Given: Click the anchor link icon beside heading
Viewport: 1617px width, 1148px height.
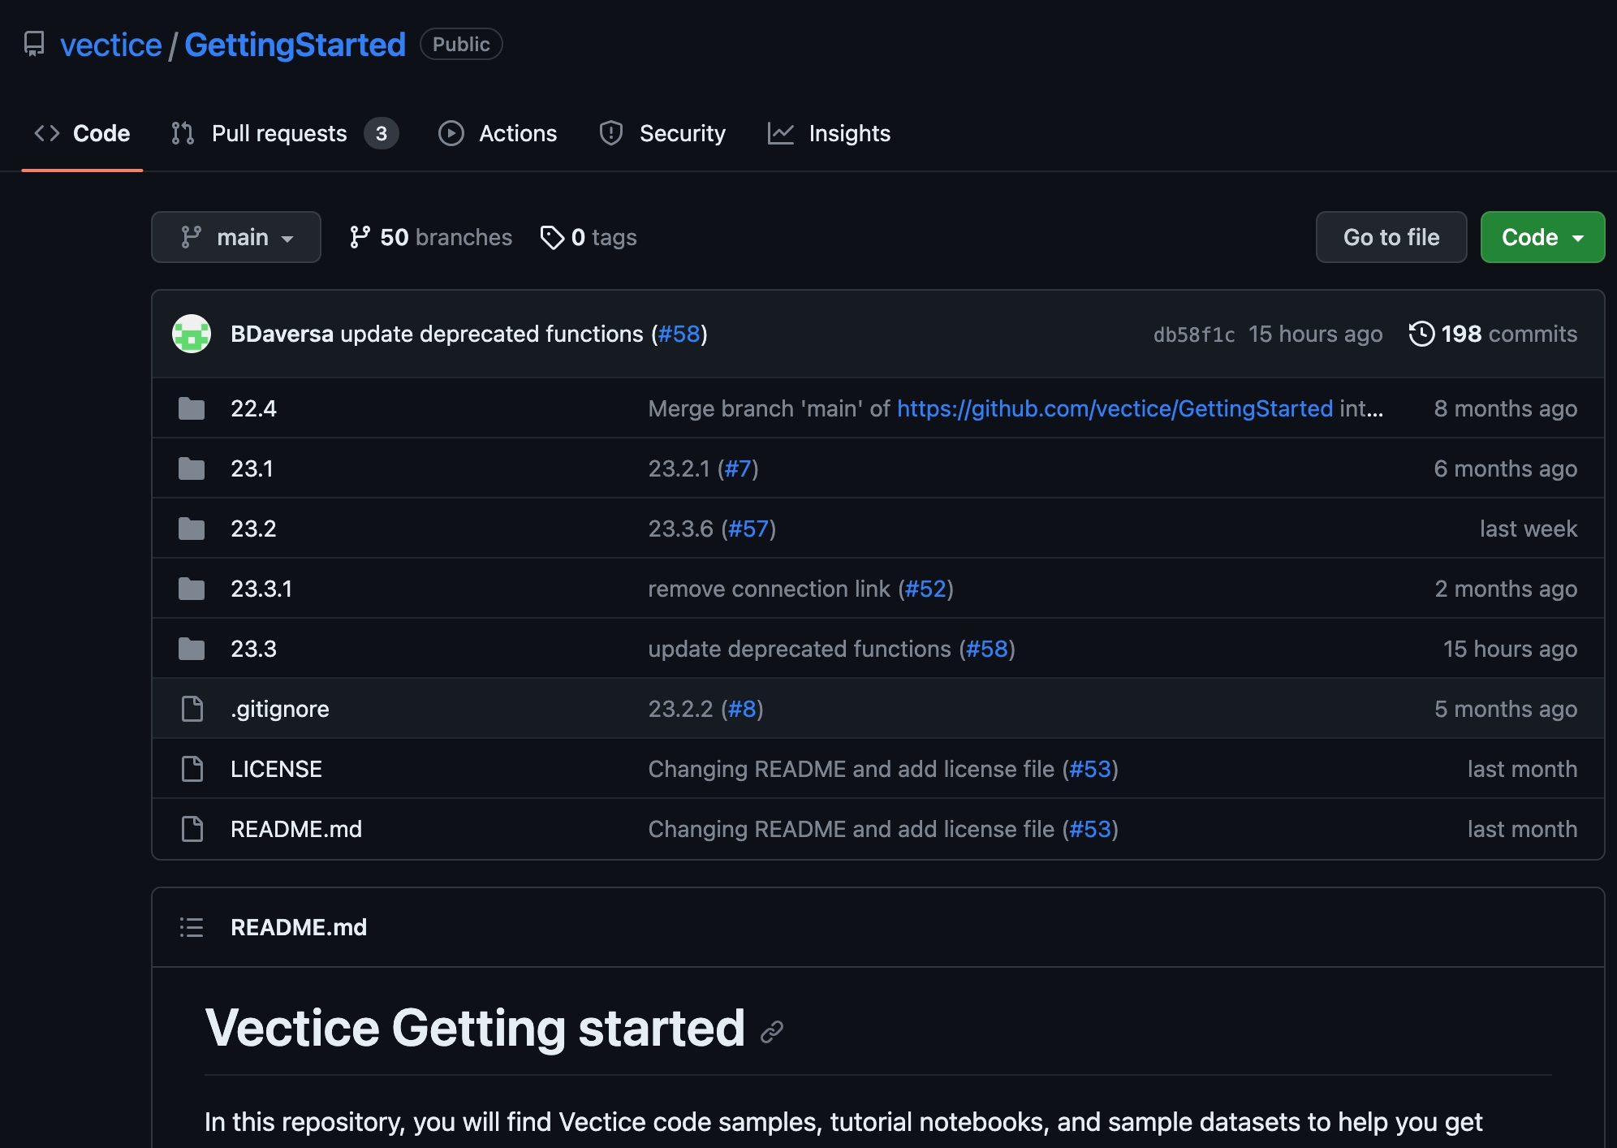Looking at the screenshot, I should (x=772, y=1031).
